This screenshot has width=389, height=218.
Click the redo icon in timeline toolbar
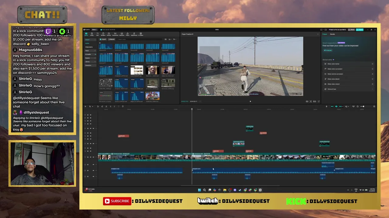[x=102, y=106]
